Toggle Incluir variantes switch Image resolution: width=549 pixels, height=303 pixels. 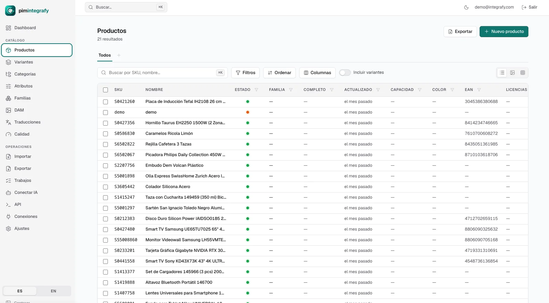click(x=345, y=72)
